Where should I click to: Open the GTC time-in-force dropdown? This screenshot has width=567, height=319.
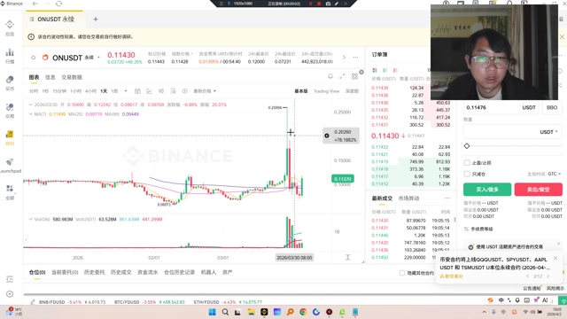pyautogui.click(x=554, y=174)
